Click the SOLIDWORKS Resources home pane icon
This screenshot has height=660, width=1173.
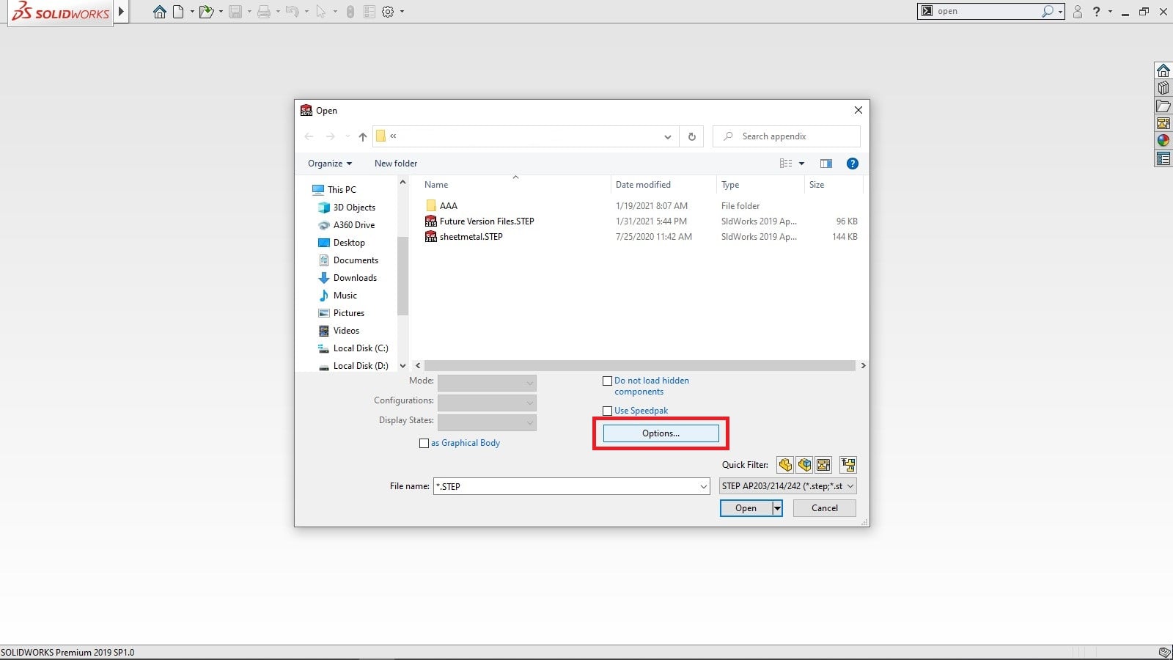[1163, 70]
